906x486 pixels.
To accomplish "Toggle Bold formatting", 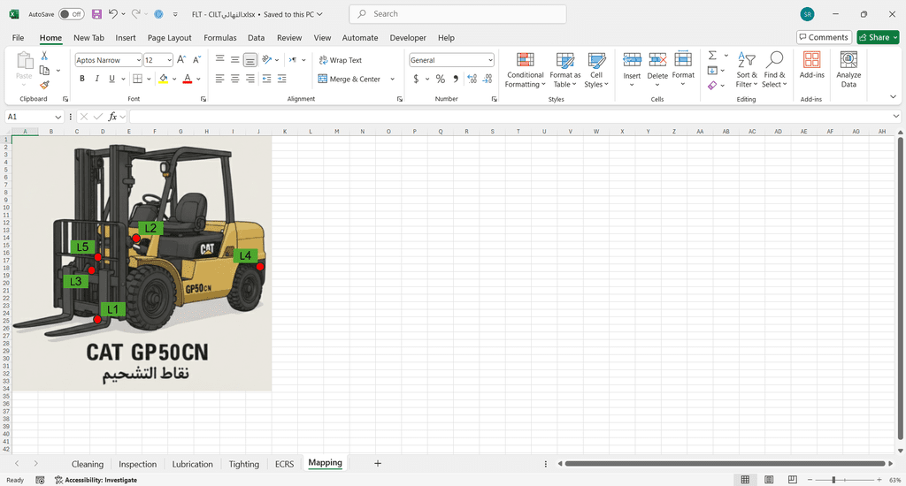I will tap(82, 79).
